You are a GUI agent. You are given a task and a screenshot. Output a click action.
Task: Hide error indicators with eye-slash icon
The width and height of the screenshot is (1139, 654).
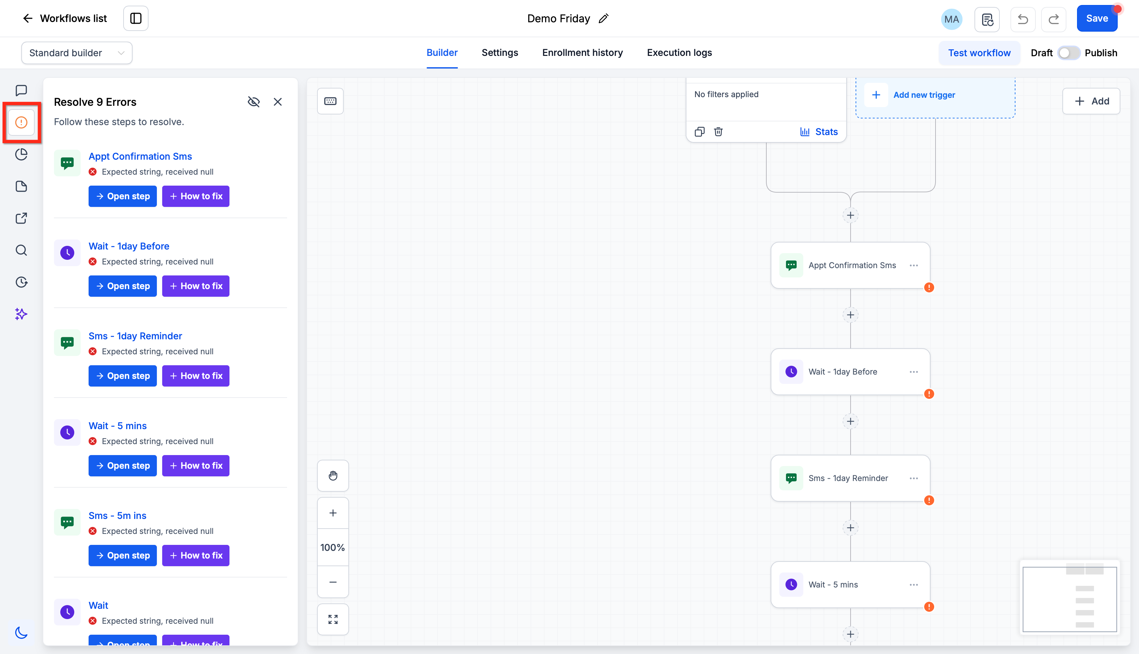pyautogui.click(x=254, y=102)
